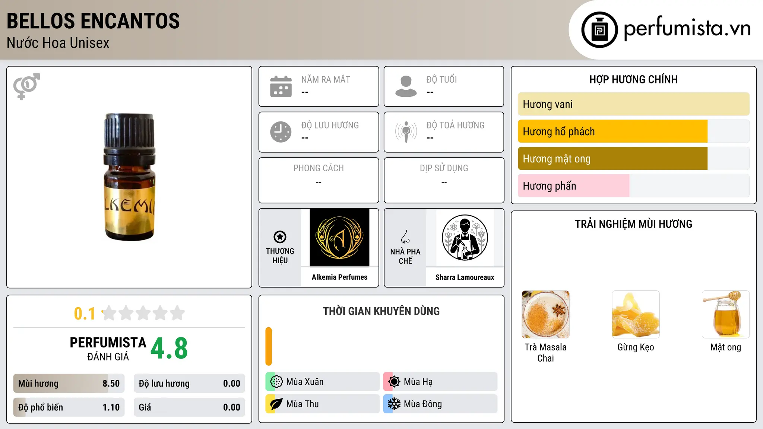Viewport: 763px width, 429px height.
Task: Click the green 4.8 Perfumista score
Action: click(169, 348)
